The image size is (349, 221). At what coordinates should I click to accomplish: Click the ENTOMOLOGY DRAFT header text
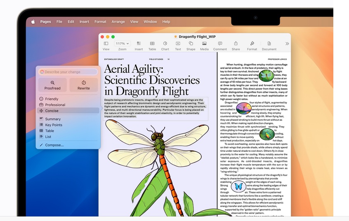pyautogui.click(x=114, y=59)
